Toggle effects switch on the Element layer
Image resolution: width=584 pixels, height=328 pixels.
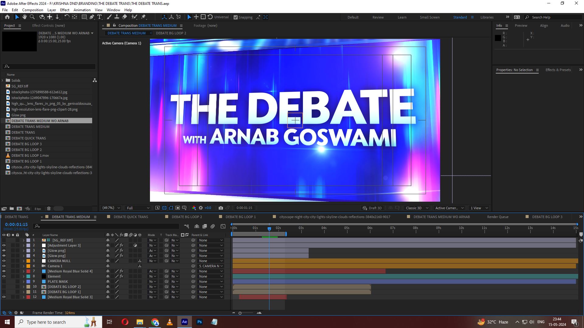coord(121,276)
